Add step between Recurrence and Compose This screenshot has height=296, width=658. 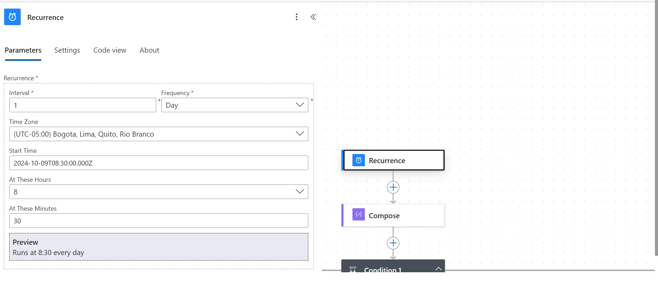(393, 188)
